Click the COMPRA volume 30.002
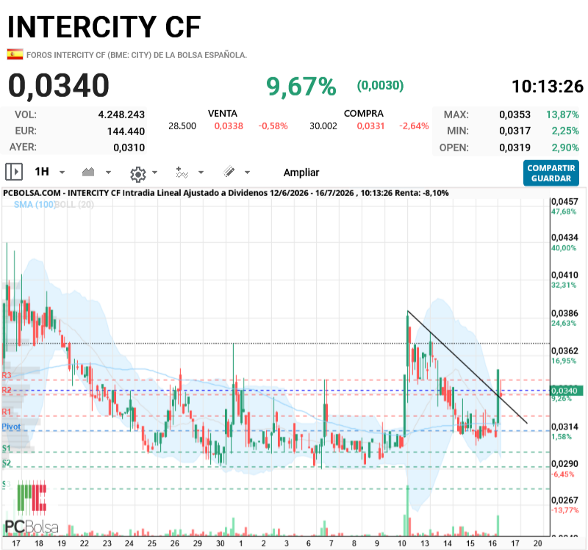 pyautogui.click(x=323, y=126)
